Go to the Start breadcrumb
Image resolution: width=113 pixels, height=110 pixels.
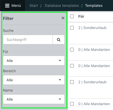[34, 6]
